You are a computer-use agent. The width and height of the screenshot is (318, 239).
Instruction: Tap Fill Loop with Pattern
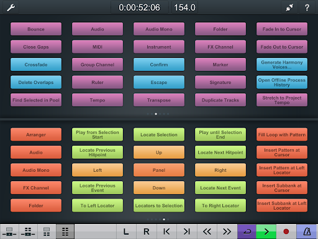282,134
